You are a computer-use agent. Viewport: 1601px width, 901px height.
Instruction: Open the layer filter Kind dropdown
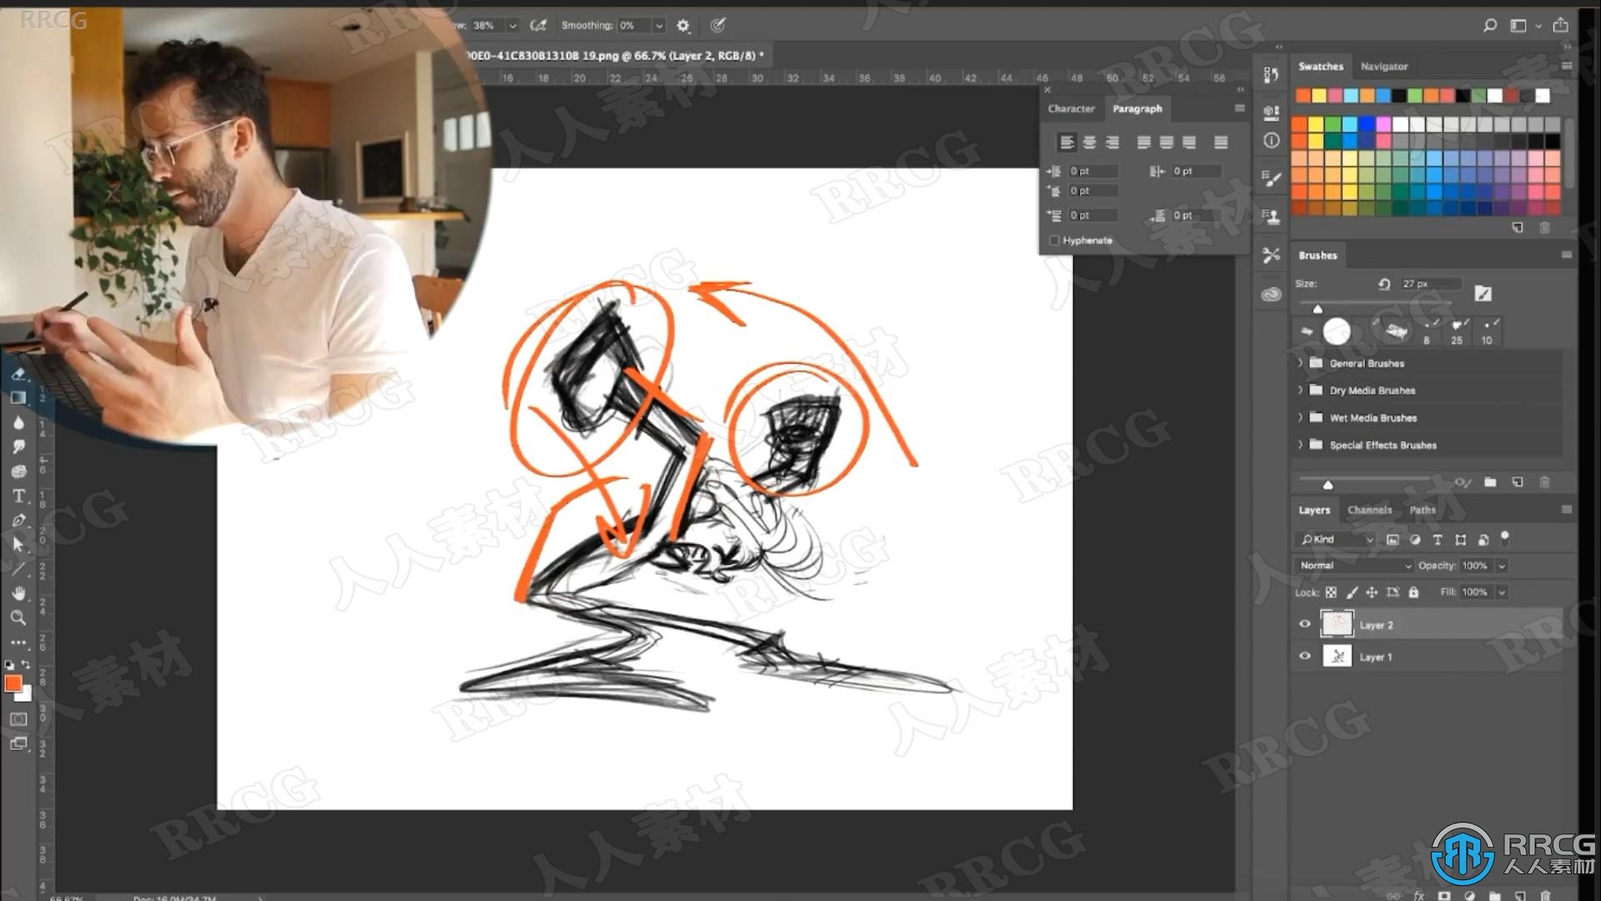(1336, 540)
